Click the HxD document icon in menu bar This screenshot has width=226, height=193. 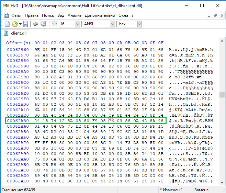point(6,15)
